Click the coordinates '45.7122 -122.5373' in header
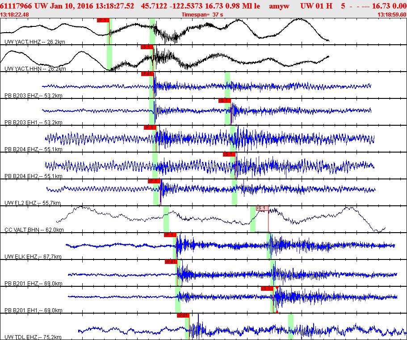 pyautogui.click(x=172, y=6)
